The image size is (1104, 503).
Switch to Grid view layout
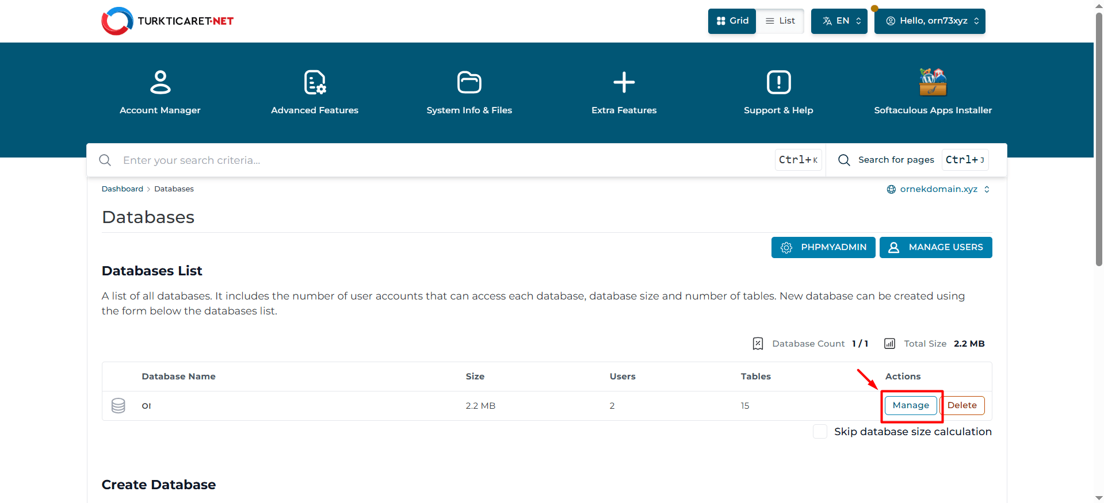tap(732, 21)
